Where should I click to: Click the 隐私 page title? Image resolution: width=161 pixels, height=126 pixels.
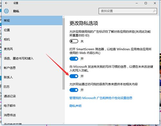coord(16,11)
